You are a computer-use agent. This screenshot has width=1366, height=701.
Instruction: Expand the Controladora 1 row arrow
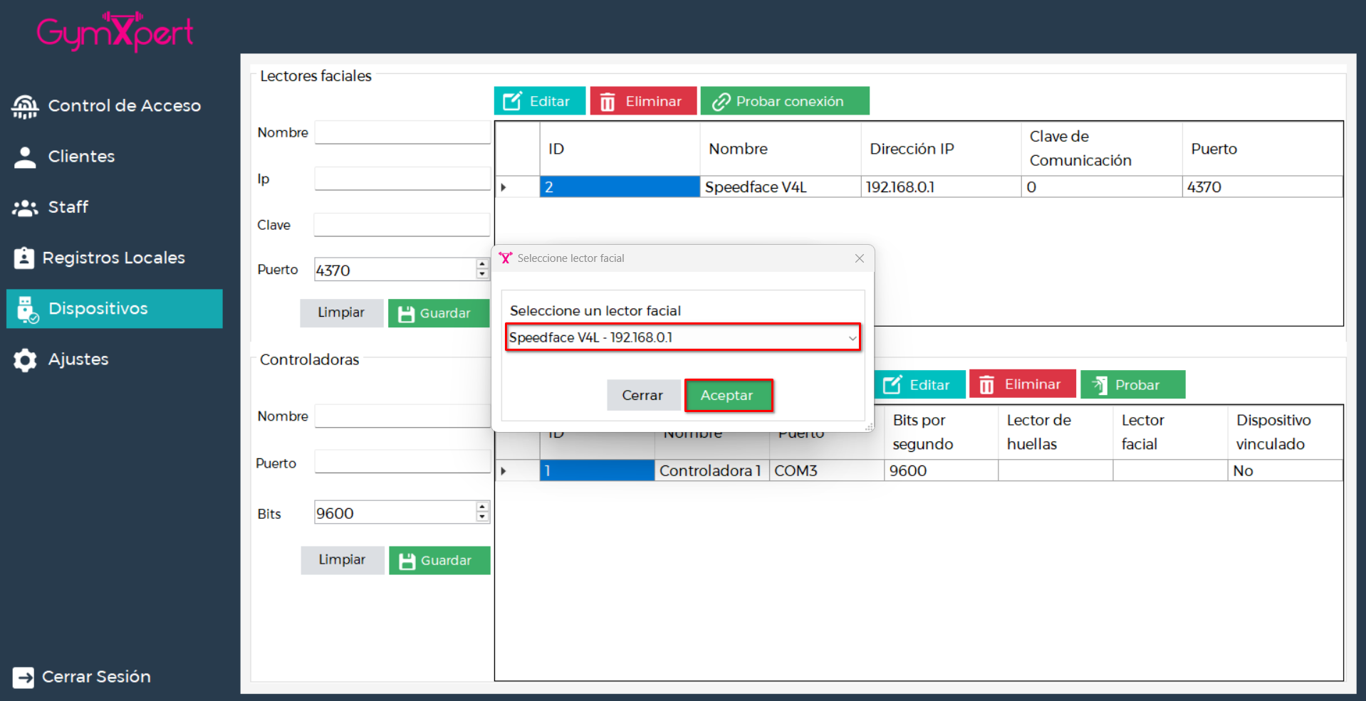click(x=504, y=471)
